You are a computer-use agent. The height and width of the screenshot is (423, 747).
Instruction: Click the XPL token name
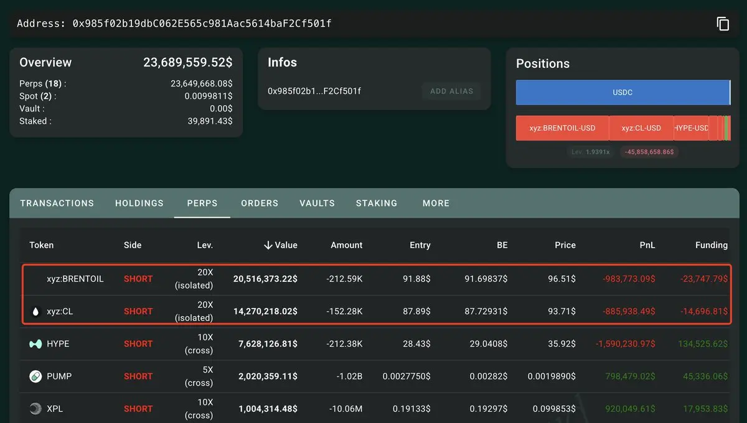[x=55, y=409]
